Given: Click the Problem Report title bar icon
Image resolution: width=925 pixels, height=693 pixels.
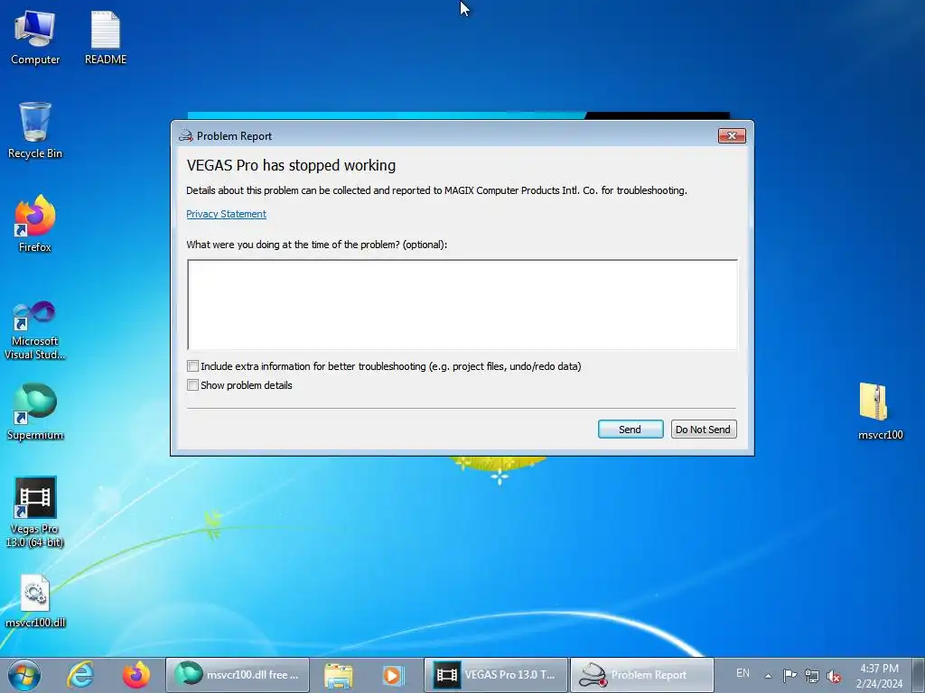Looking at the screenshot, I should (x=186, y=135).
